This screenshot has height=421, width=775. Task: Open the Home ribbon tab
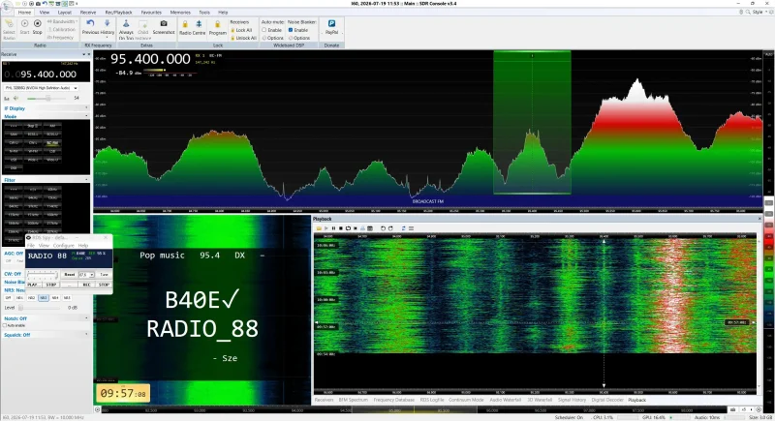tap(25, 13)
